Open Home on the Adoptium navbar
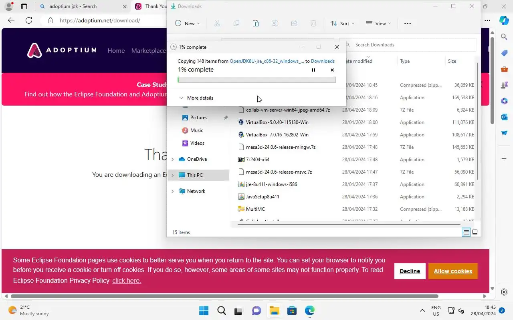The height and width of the screenshot is (320, 513). point(116,51)
